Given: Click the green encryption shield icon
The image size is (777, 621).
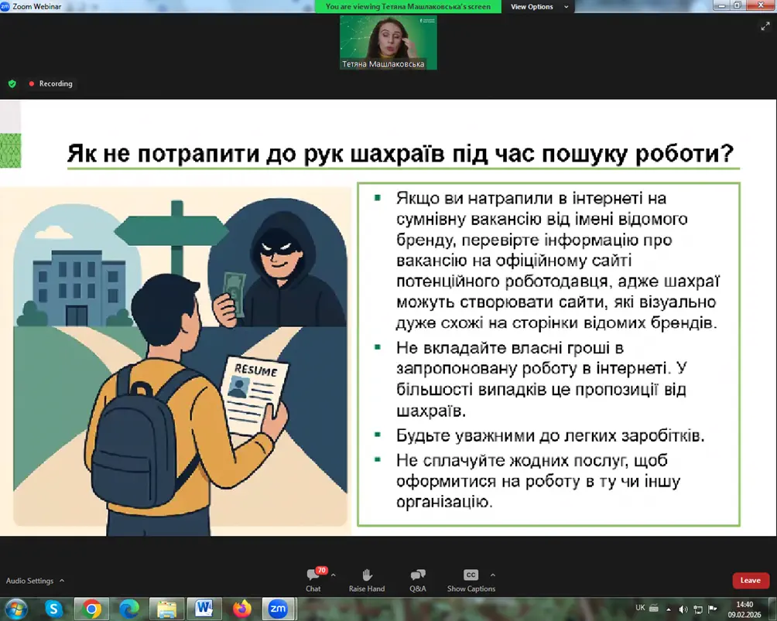Looking at the screenshot, I should tap(12, 84).
